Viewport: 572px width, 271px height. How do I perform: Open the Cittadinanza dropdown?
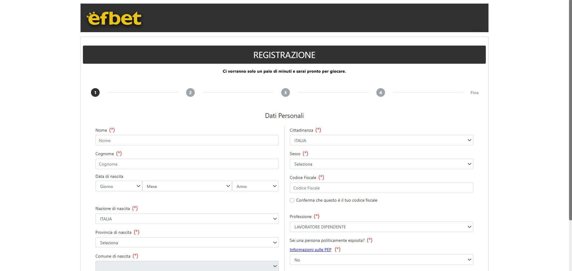click(381, 140)
